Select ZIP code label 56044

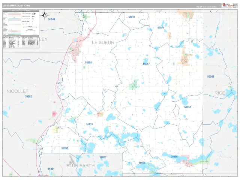tap(52, 19)
